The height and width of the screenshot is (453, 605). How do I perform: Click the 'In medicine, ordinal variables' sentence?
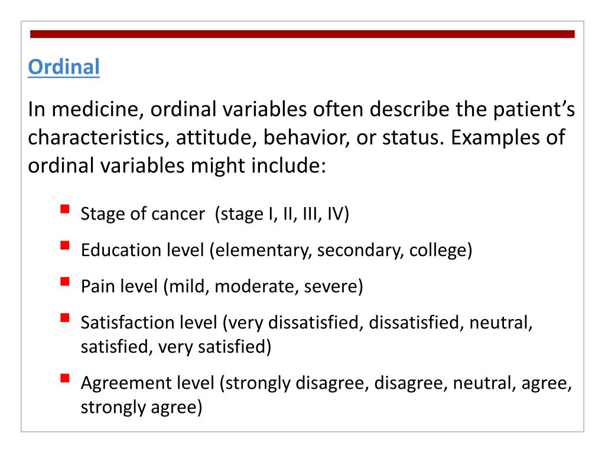click(301, 109)
